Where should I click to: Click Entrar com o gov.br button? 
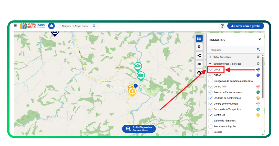(245, 26)
